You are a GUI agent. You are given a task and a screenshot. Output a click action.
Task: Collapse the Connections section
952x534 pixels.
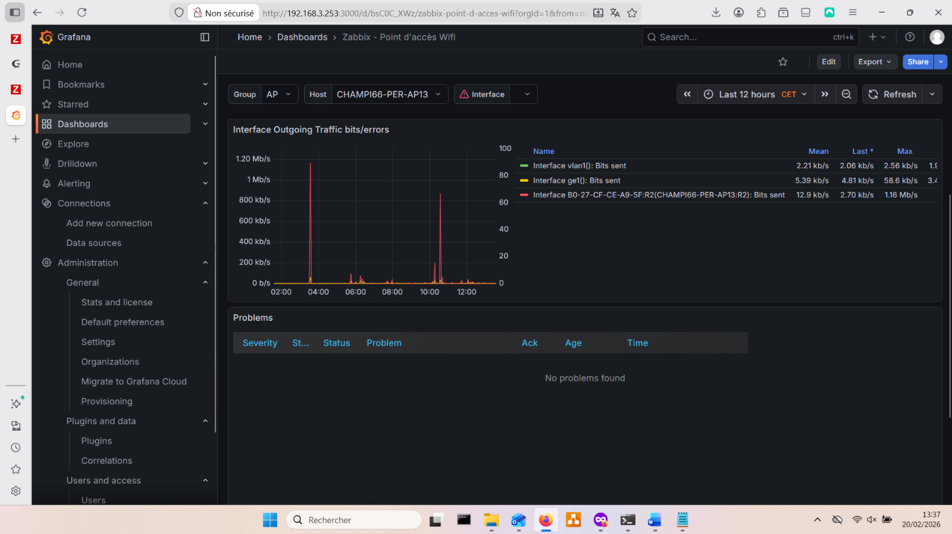click(205, 203)
